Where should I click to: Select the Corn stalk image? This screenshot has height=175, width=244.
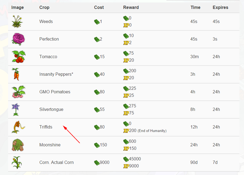pyautogui.click(x=16, y=163)
